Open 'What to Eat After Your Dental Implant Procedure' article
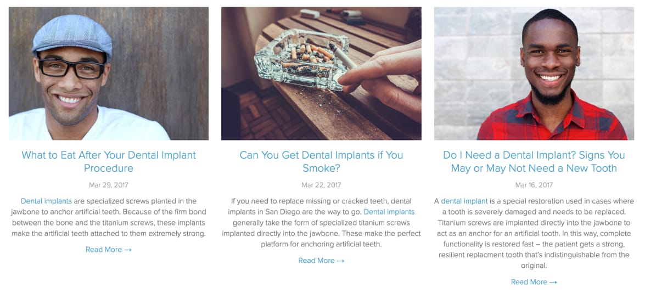The image size is (645, 304). (x=109, y=162)
